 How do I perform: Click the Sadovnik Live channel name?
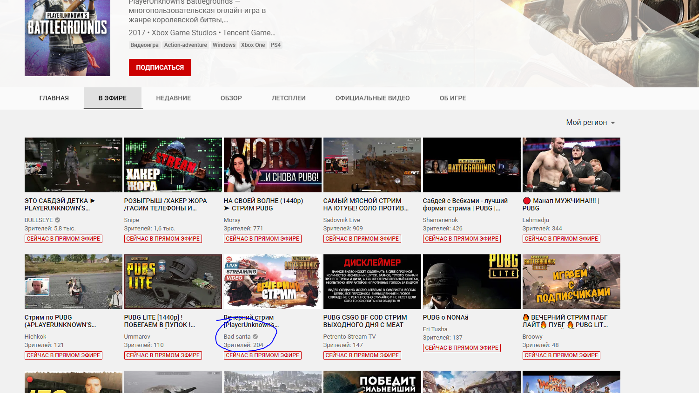(342, 220)
